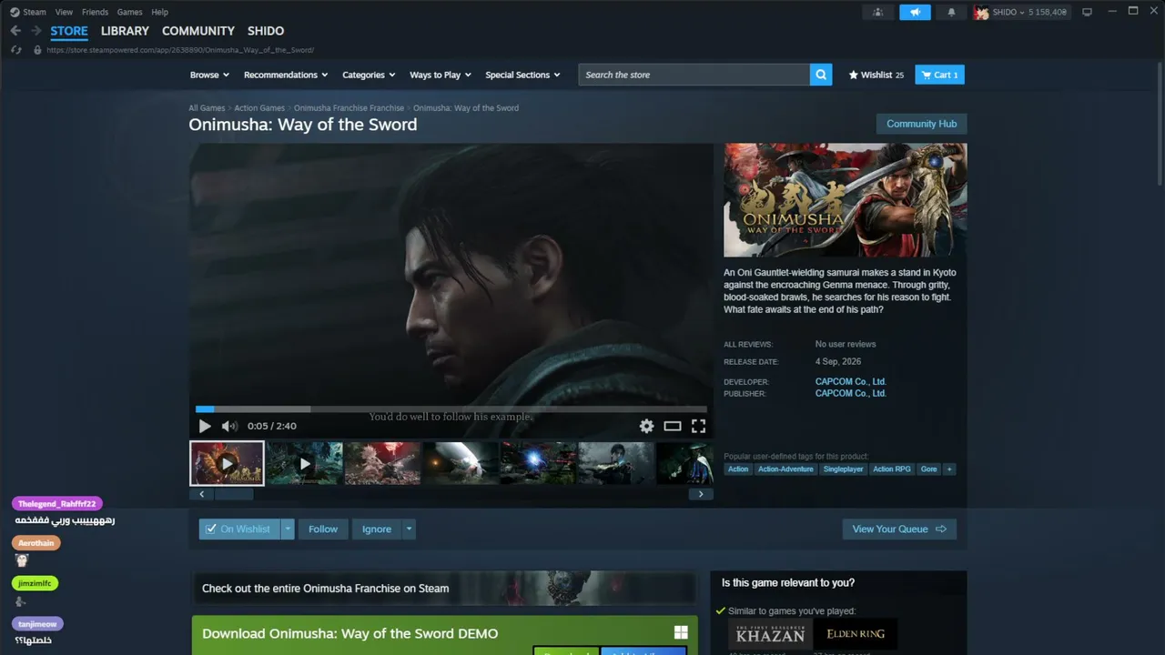Seek in the trailer progress bar
Screen dimensions: 1165x655
pos(451,409)
